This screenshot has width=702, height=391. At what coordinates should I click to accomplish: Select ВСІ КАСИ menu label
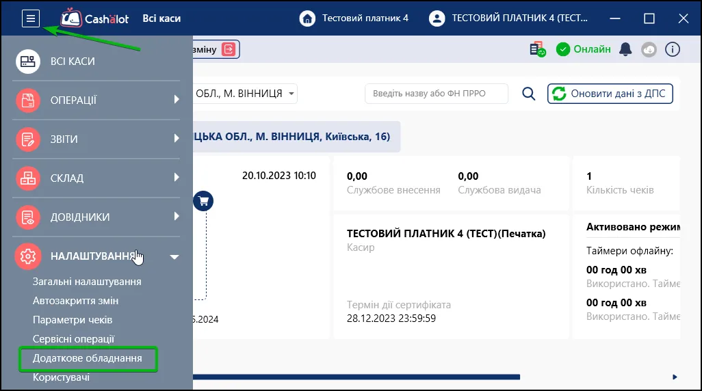pos(73,62)
